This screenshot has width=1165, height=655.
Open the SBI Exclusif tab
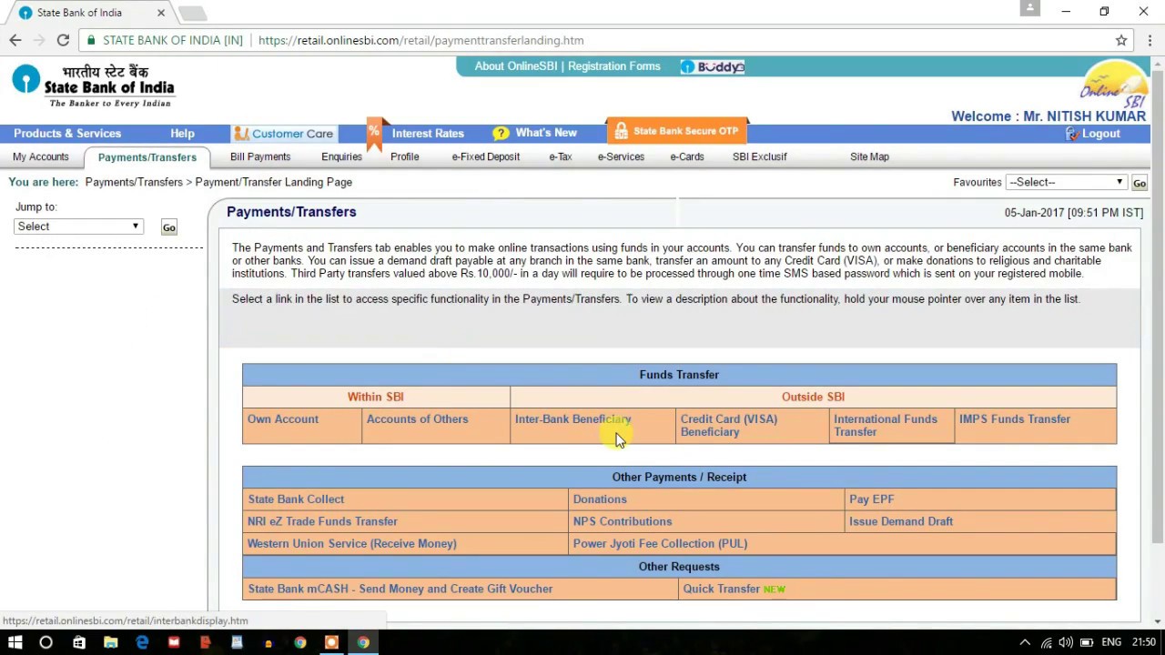click(x=760, y=156)
